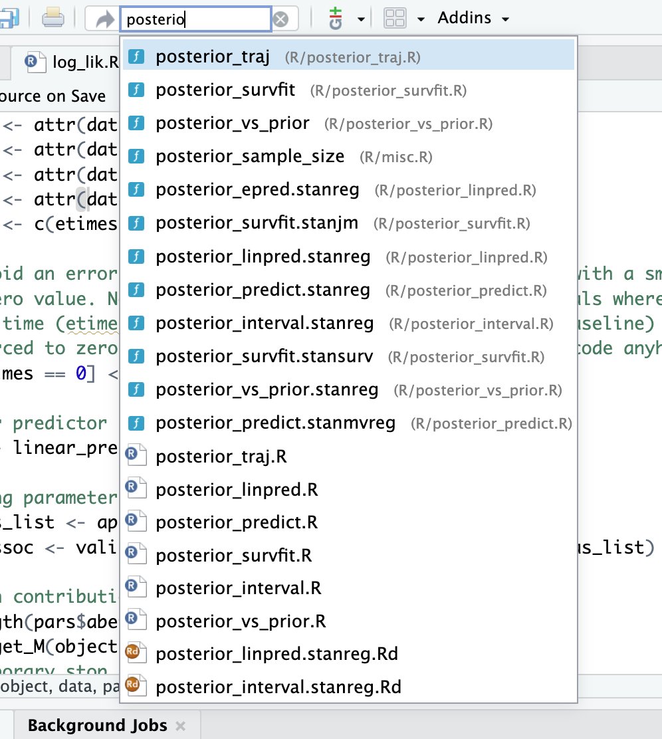Open the panes layout dropdown arrow

coord(421,19)
